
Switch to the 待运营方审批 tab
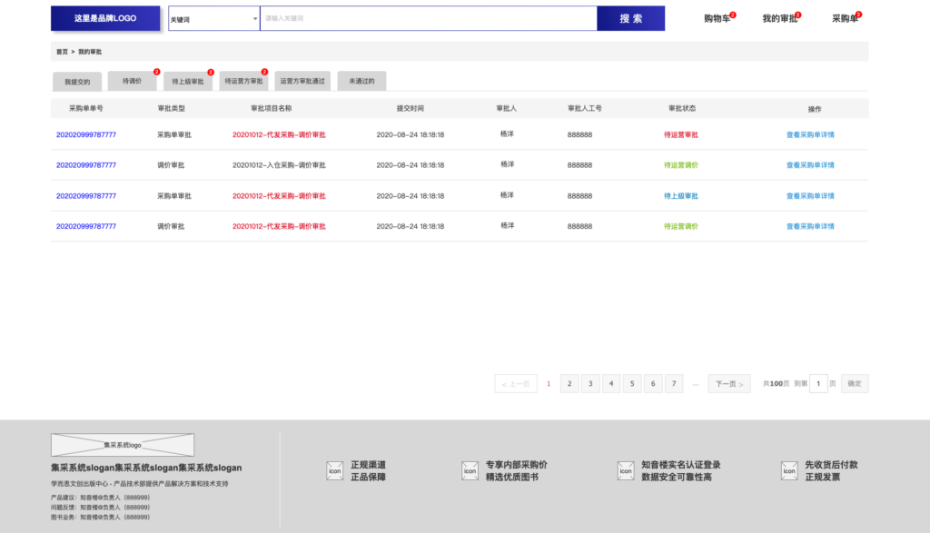click(x=243, y=81)
